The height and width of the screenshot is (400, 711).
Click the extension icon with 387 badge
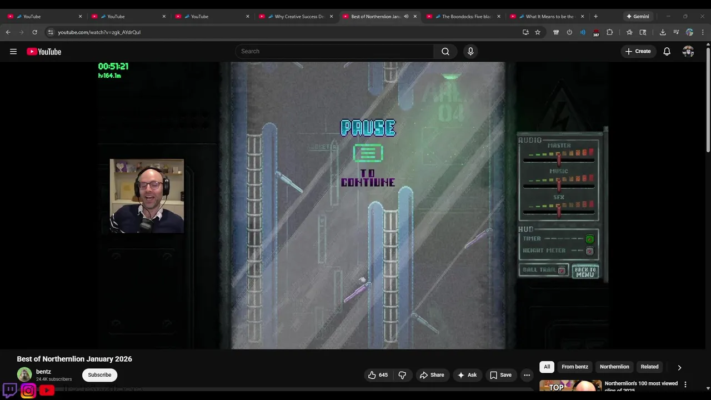pos(596,32)
